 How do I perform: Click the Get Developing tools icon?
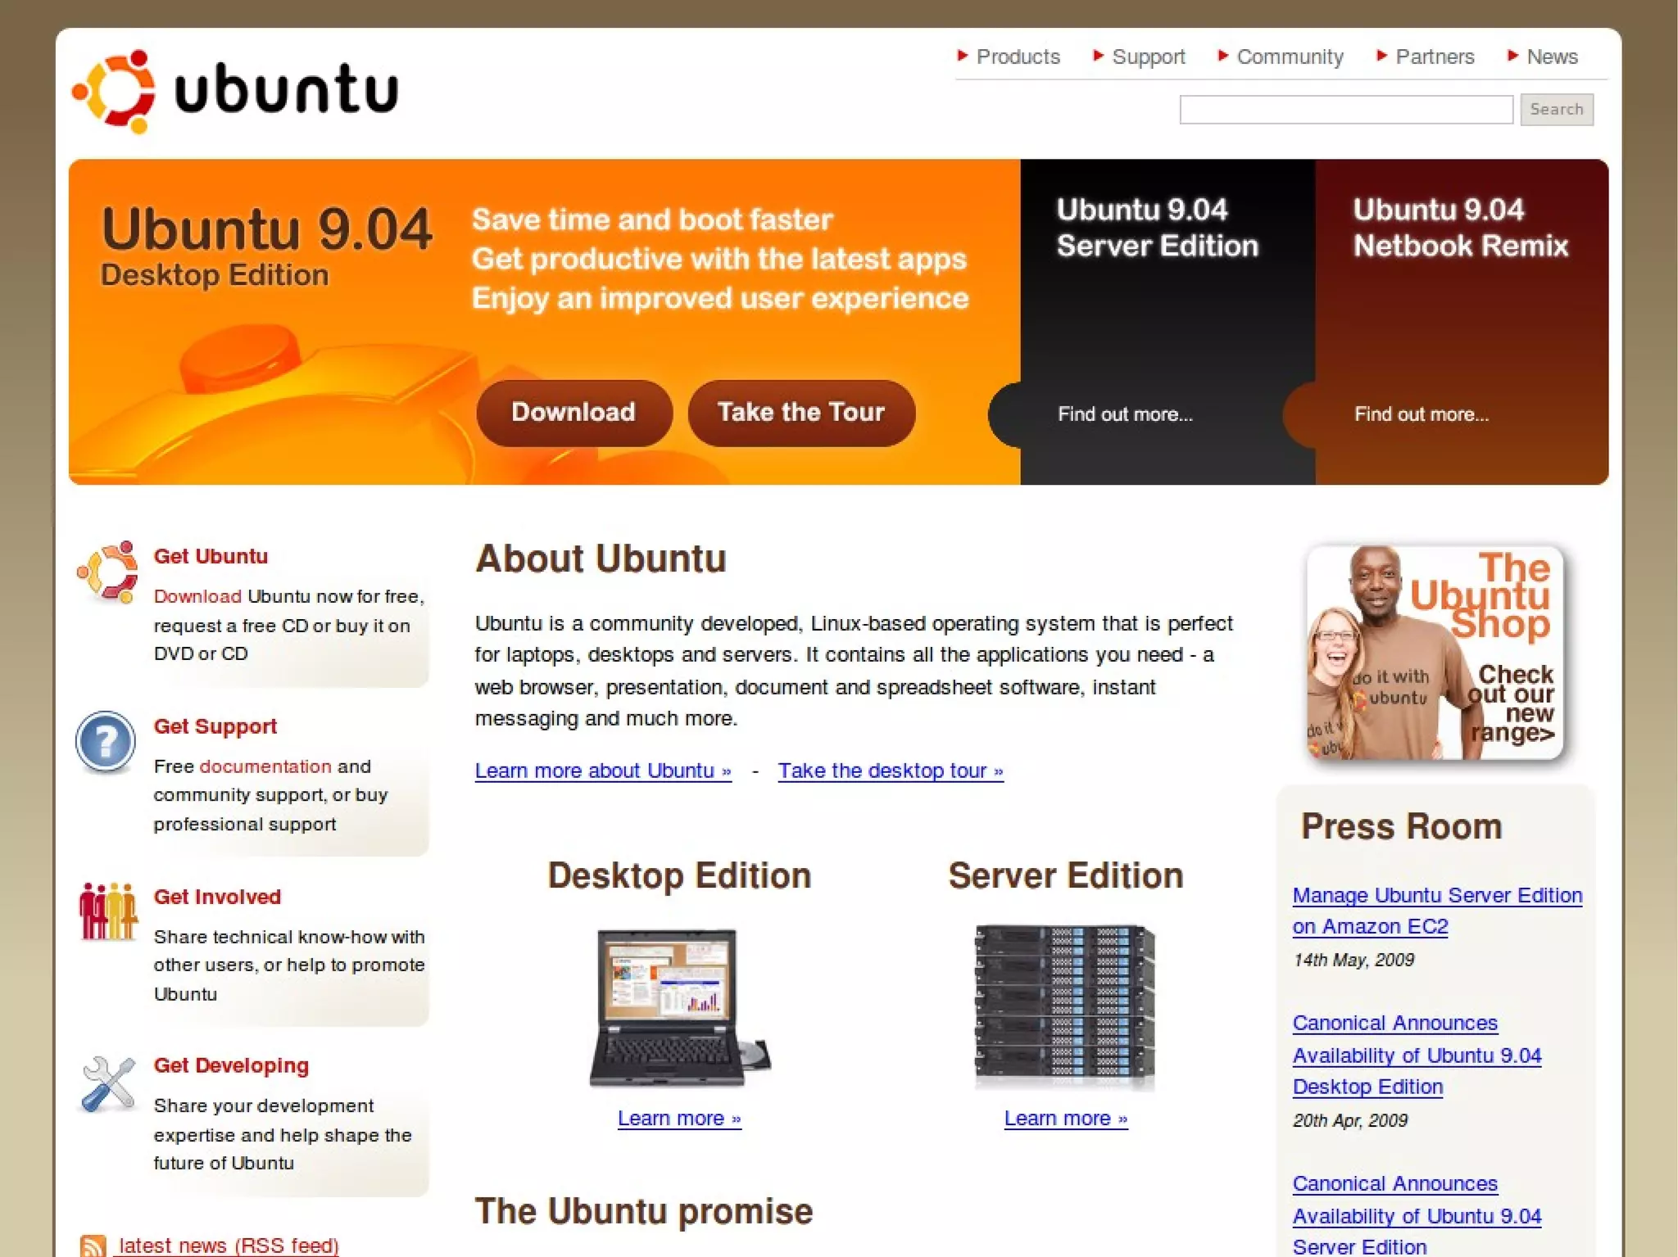coord(108,1083)
